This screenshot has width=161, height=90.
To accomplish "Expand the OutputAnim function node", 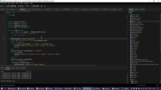I will pyautogui.click(x=129, y=29).
